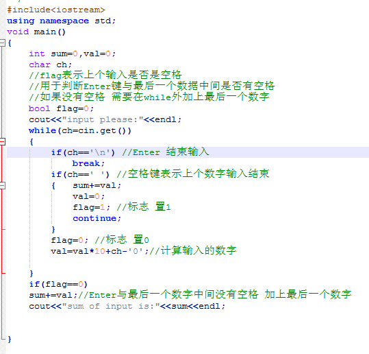The image size is (369, 354).
Task: Click the 'continue;' keyword
Action: (x=97, y=218)
